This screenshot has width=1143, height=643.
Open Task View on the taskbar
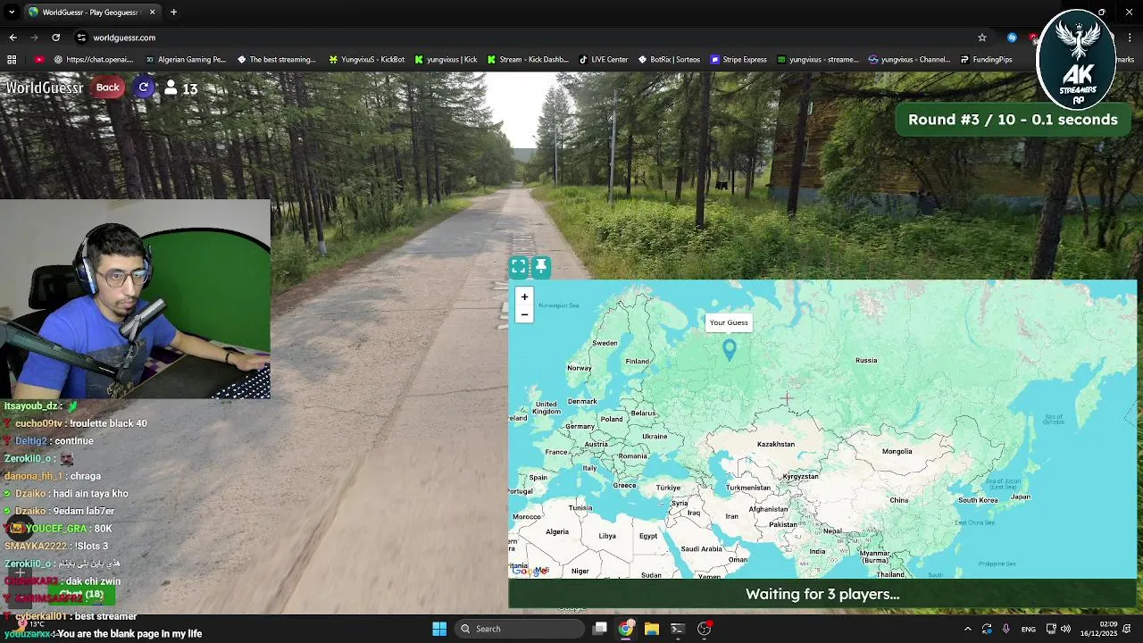(x=600, y=629)
